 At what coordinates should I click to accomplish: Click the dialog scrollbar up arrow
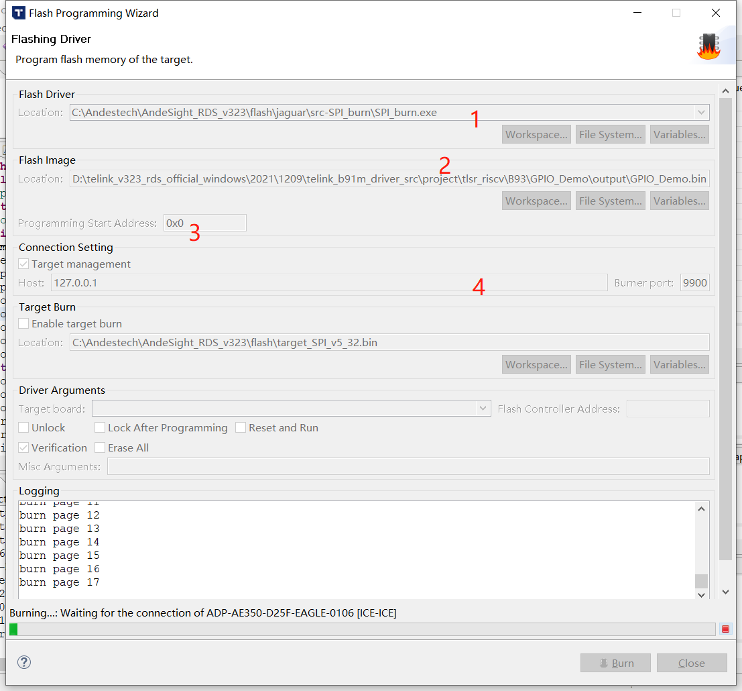pos(725,91)
